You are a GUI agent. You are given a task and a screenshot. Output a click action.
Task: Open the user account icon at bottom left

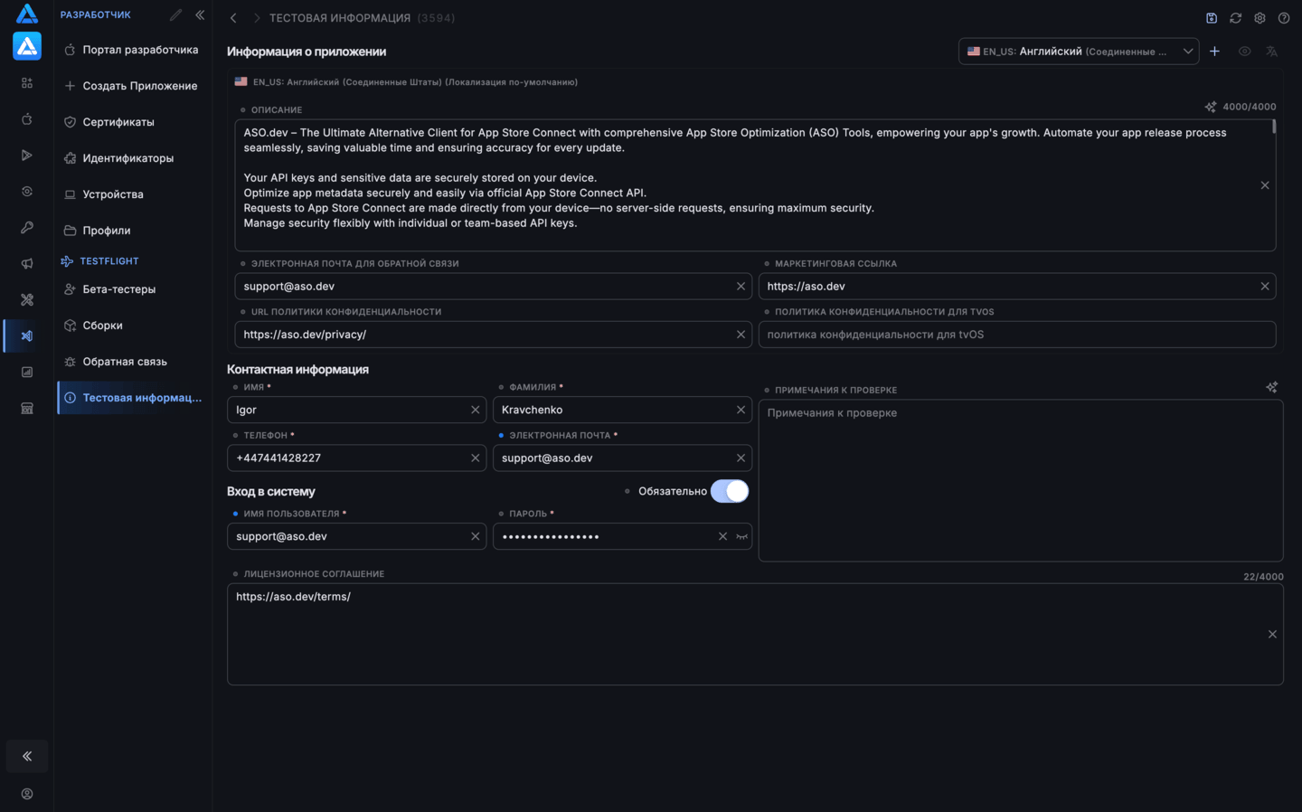pyautogui.click(x=27, y=794)
